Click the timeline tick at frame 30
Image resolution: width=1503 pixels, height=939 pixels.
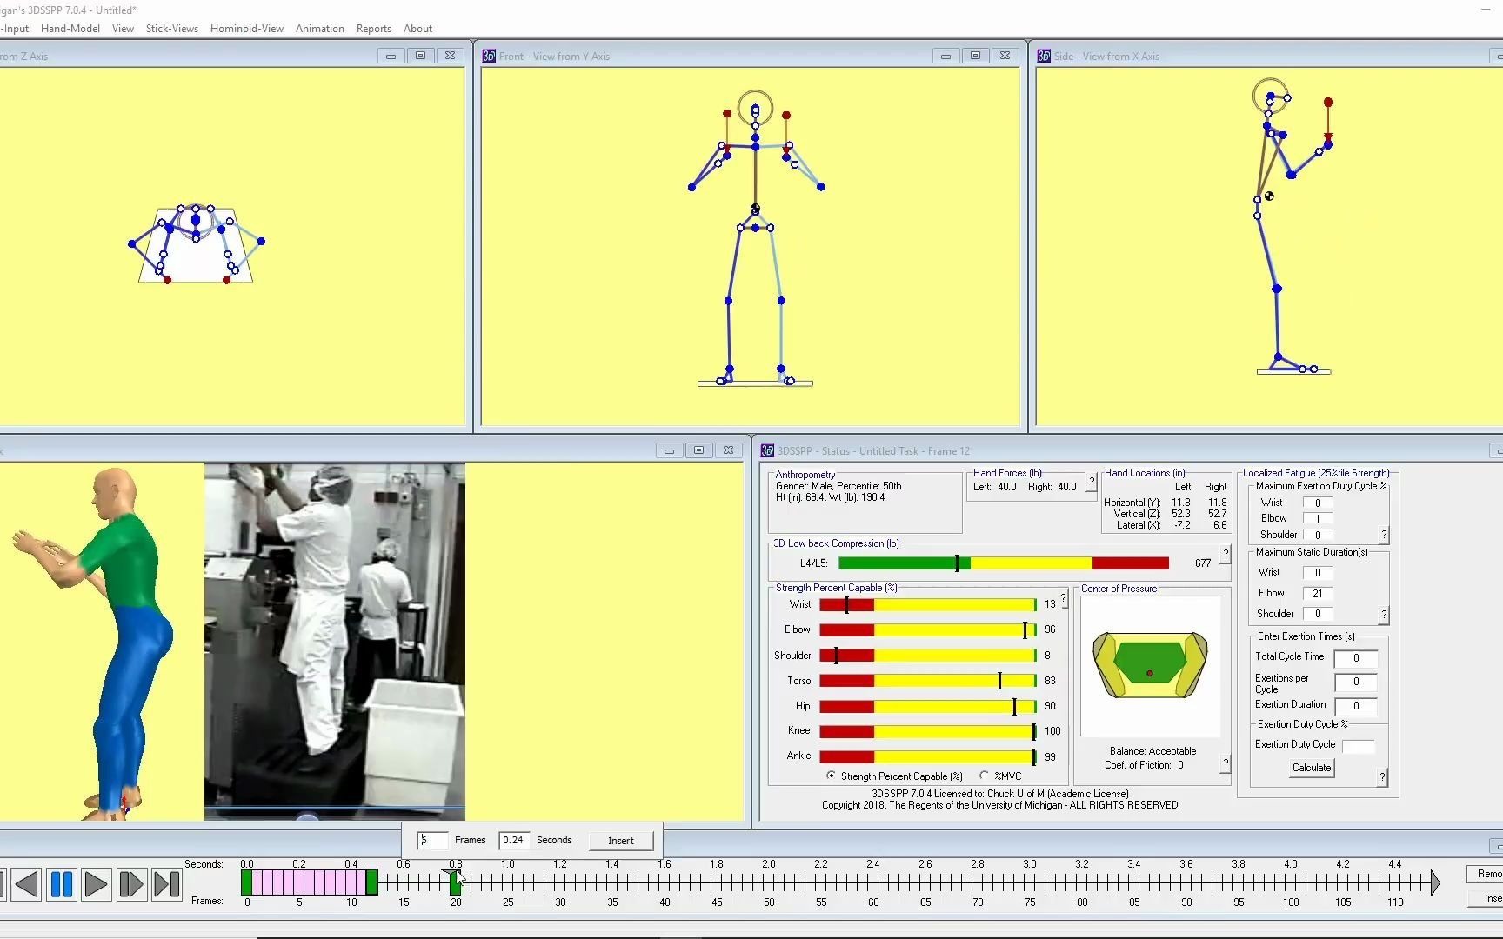560,882
